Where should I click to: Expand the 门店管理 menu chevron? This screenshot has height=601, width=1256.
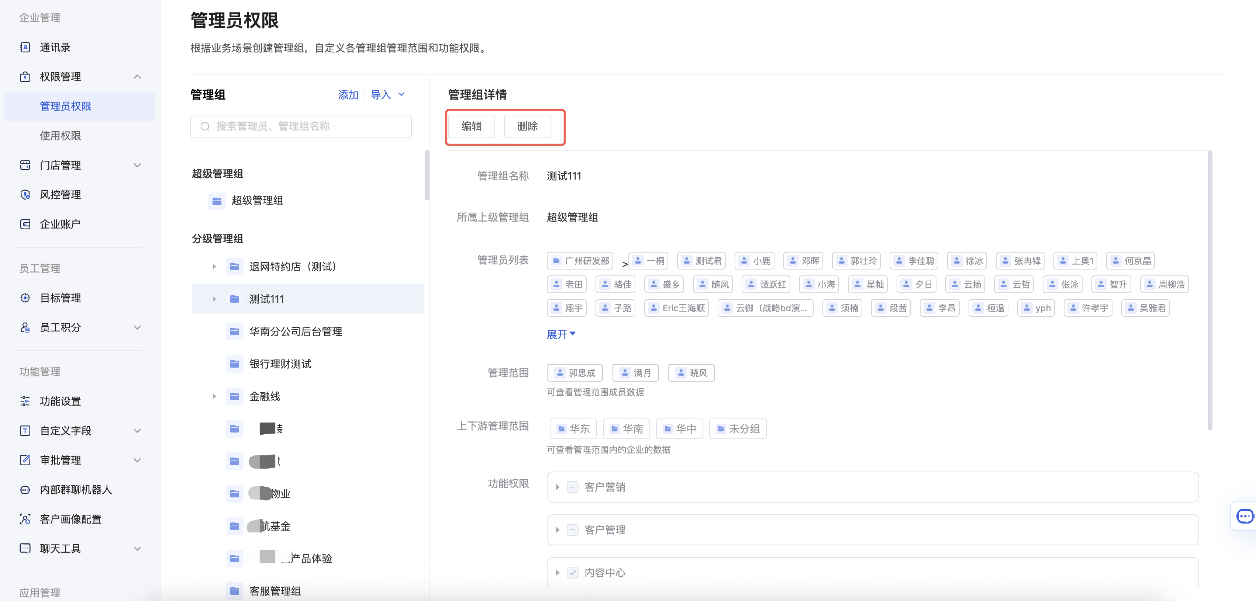pos(138,165)
